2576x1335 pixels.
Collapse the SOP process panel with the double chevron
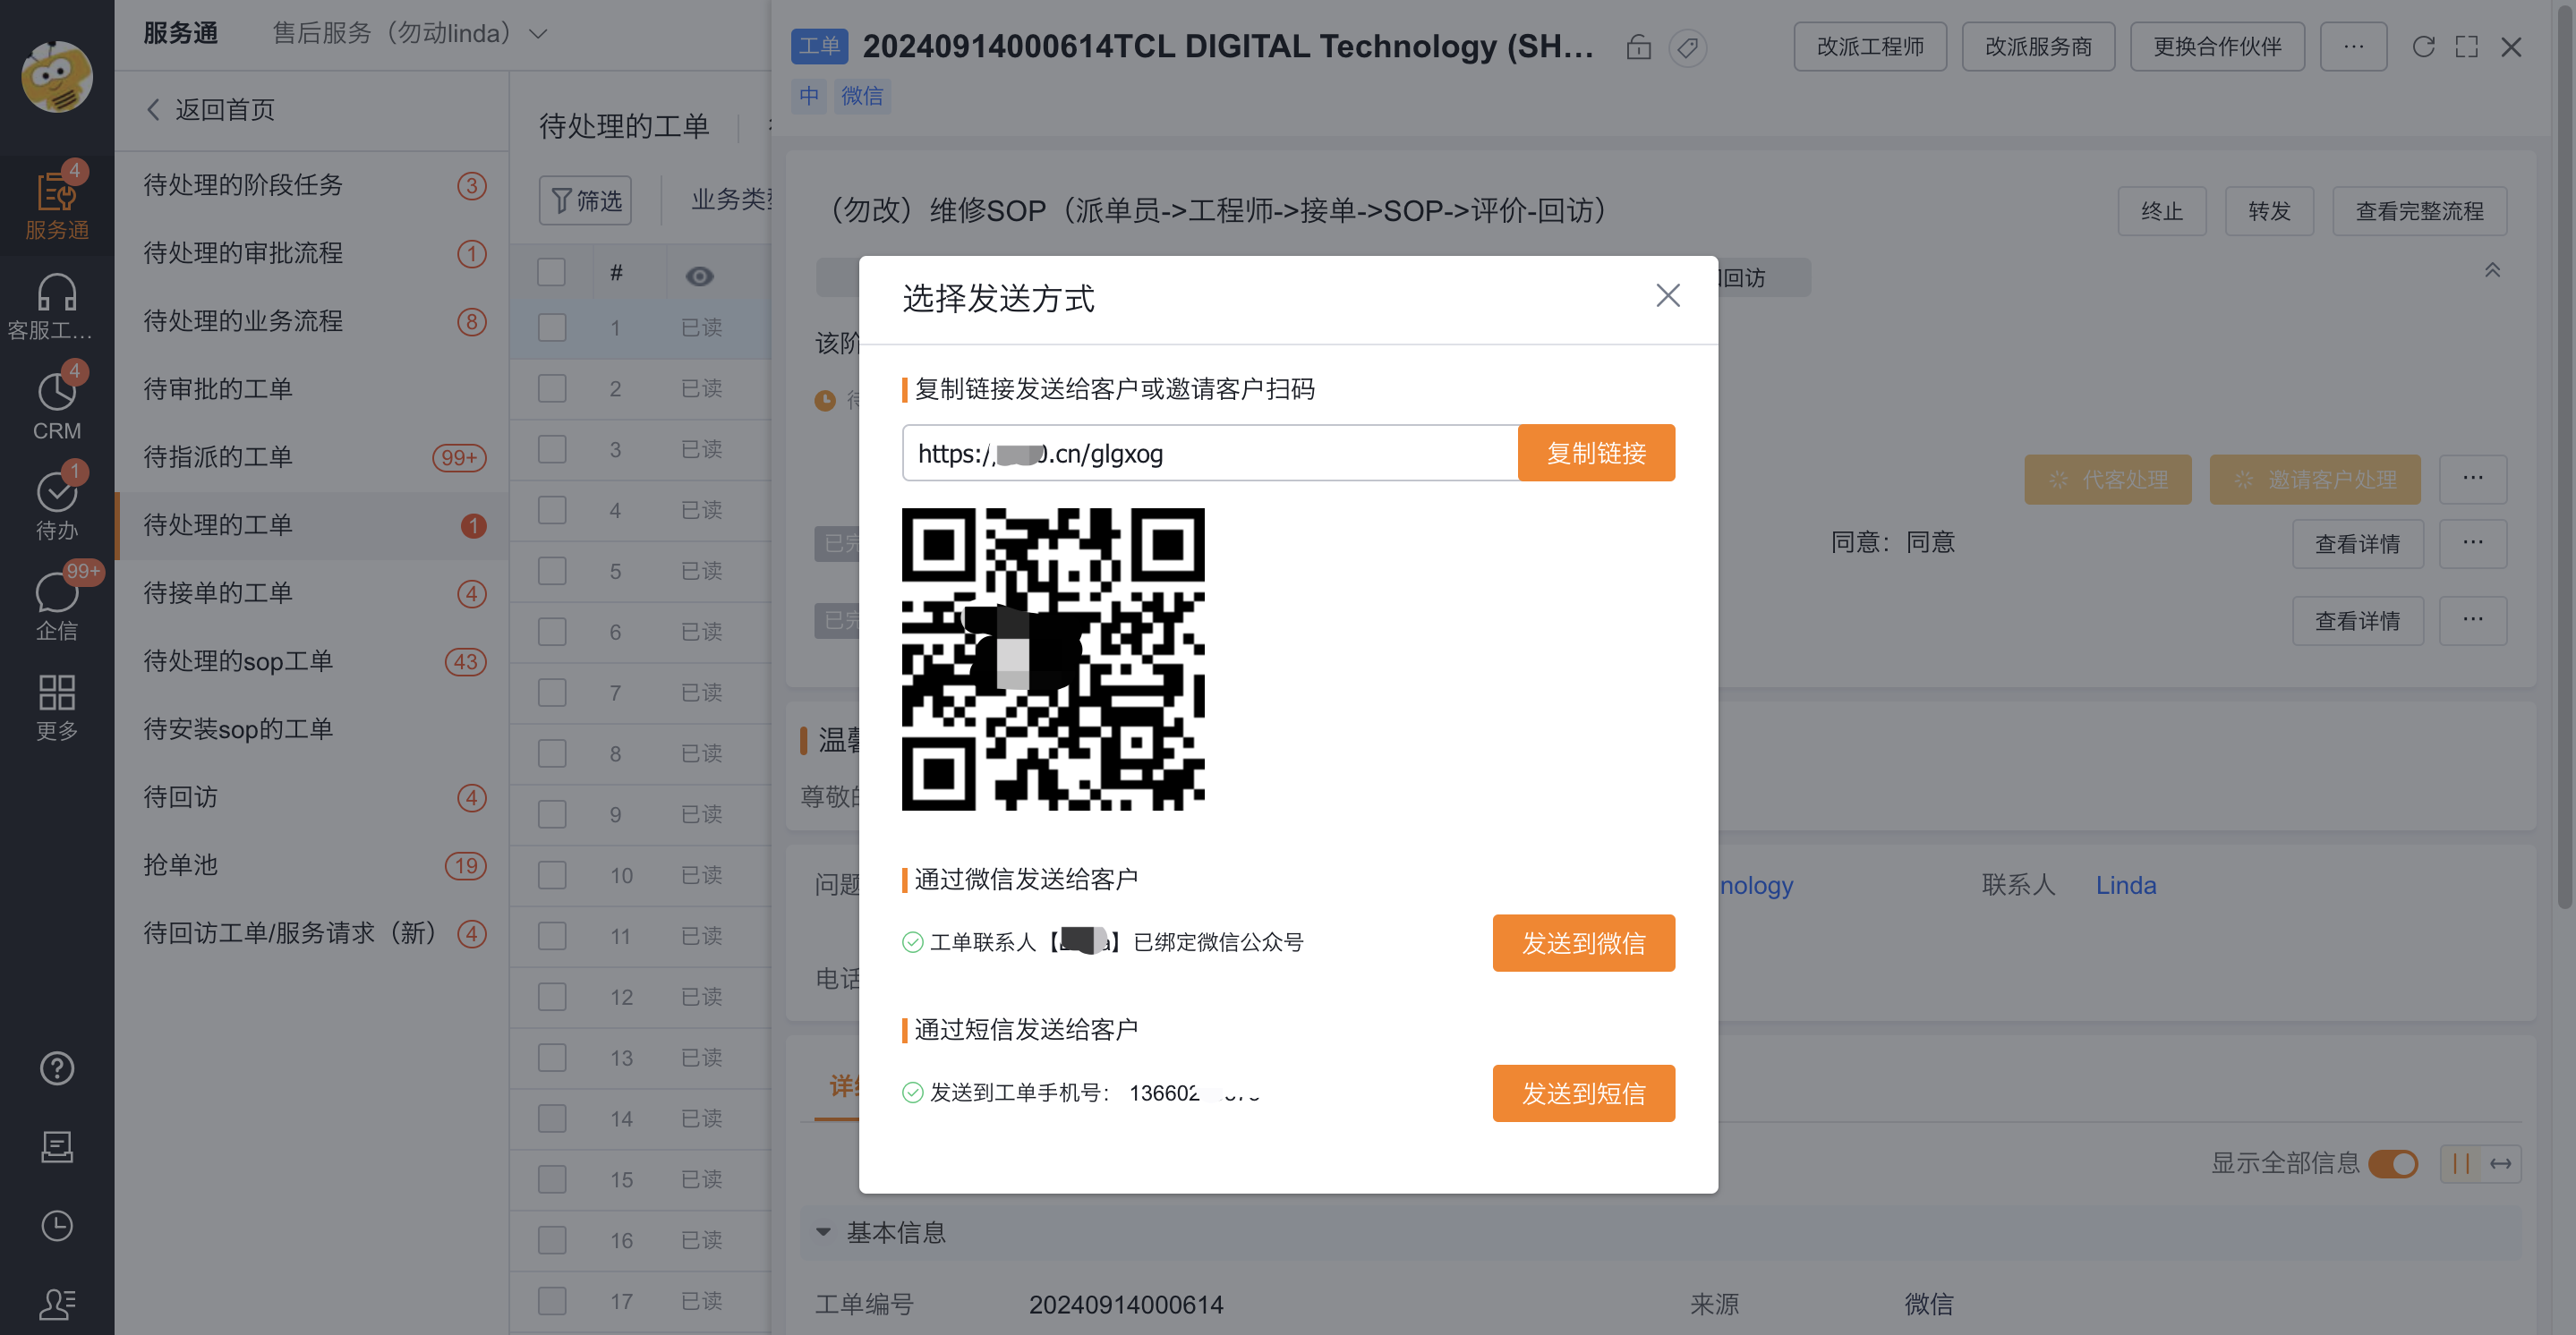coord(2492,270)
